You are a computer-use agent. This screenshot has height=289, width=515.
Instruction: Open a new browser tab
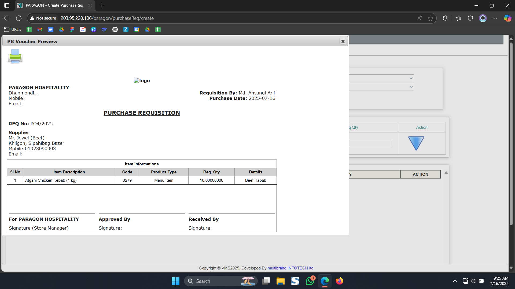click(x=101, y=5)
